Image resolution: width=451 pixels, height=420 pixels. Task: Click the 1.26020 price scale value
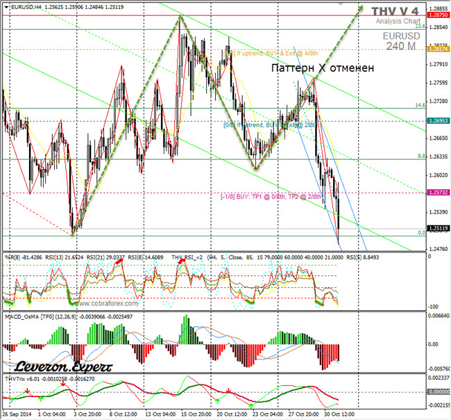(x=439, y=175)
